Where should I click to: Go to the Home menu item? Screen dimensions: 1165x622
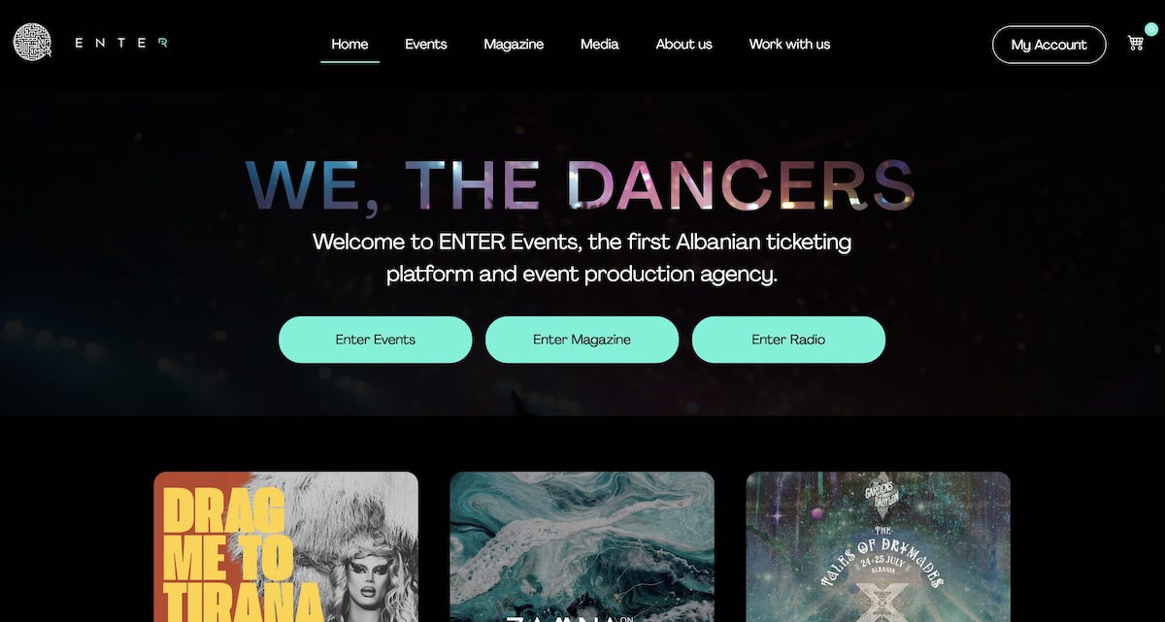click(x=349, y=44)
